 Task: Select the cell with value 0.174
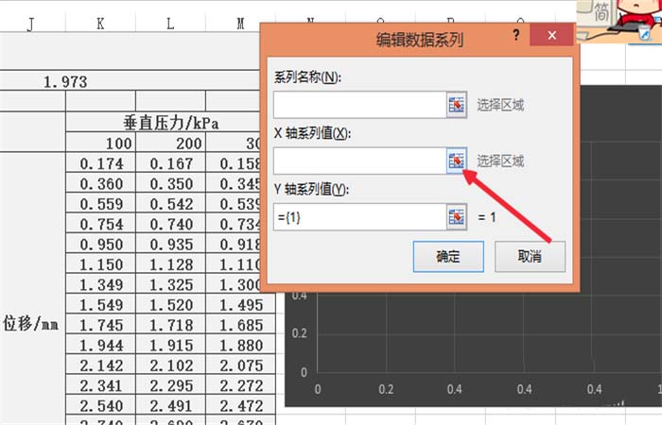click(100, 163)
